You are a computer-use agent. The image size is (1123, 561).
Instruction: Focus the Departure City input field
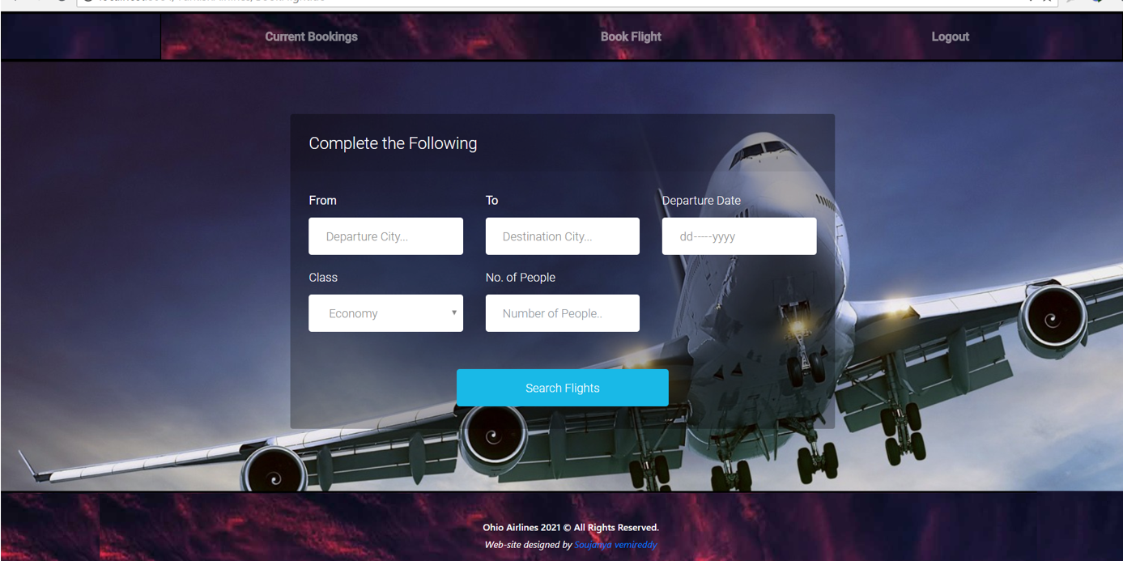point(385,236)
